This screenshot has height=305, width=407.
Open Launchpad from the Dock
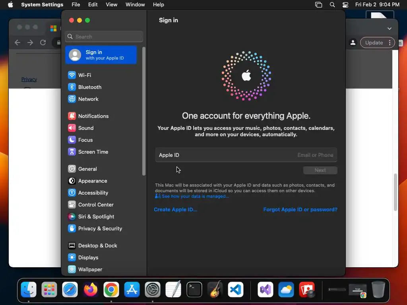(x=49, y=290)
